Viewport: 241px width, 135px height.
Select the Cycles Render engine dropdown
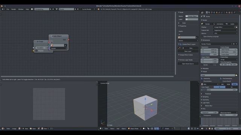pos(88,9)
